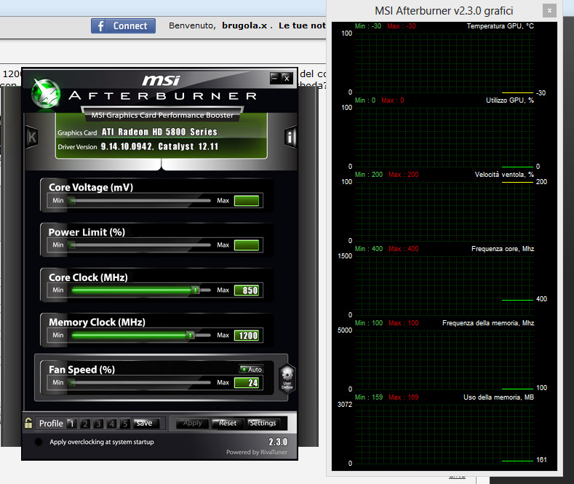The image size is (574, 484).
Task: Click the Frequenza della memoria graph
Action: point(444,360)
